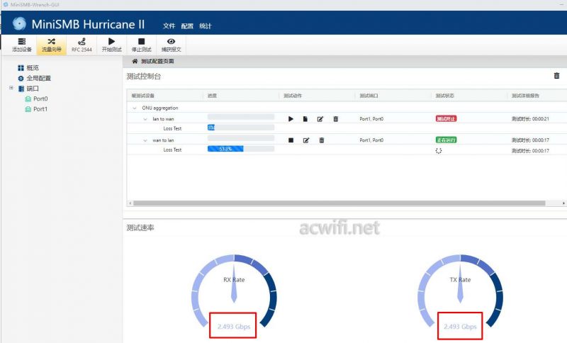567x343 pixels.
Task: Click the lan to wan row label
Action: tap(163, 119)
